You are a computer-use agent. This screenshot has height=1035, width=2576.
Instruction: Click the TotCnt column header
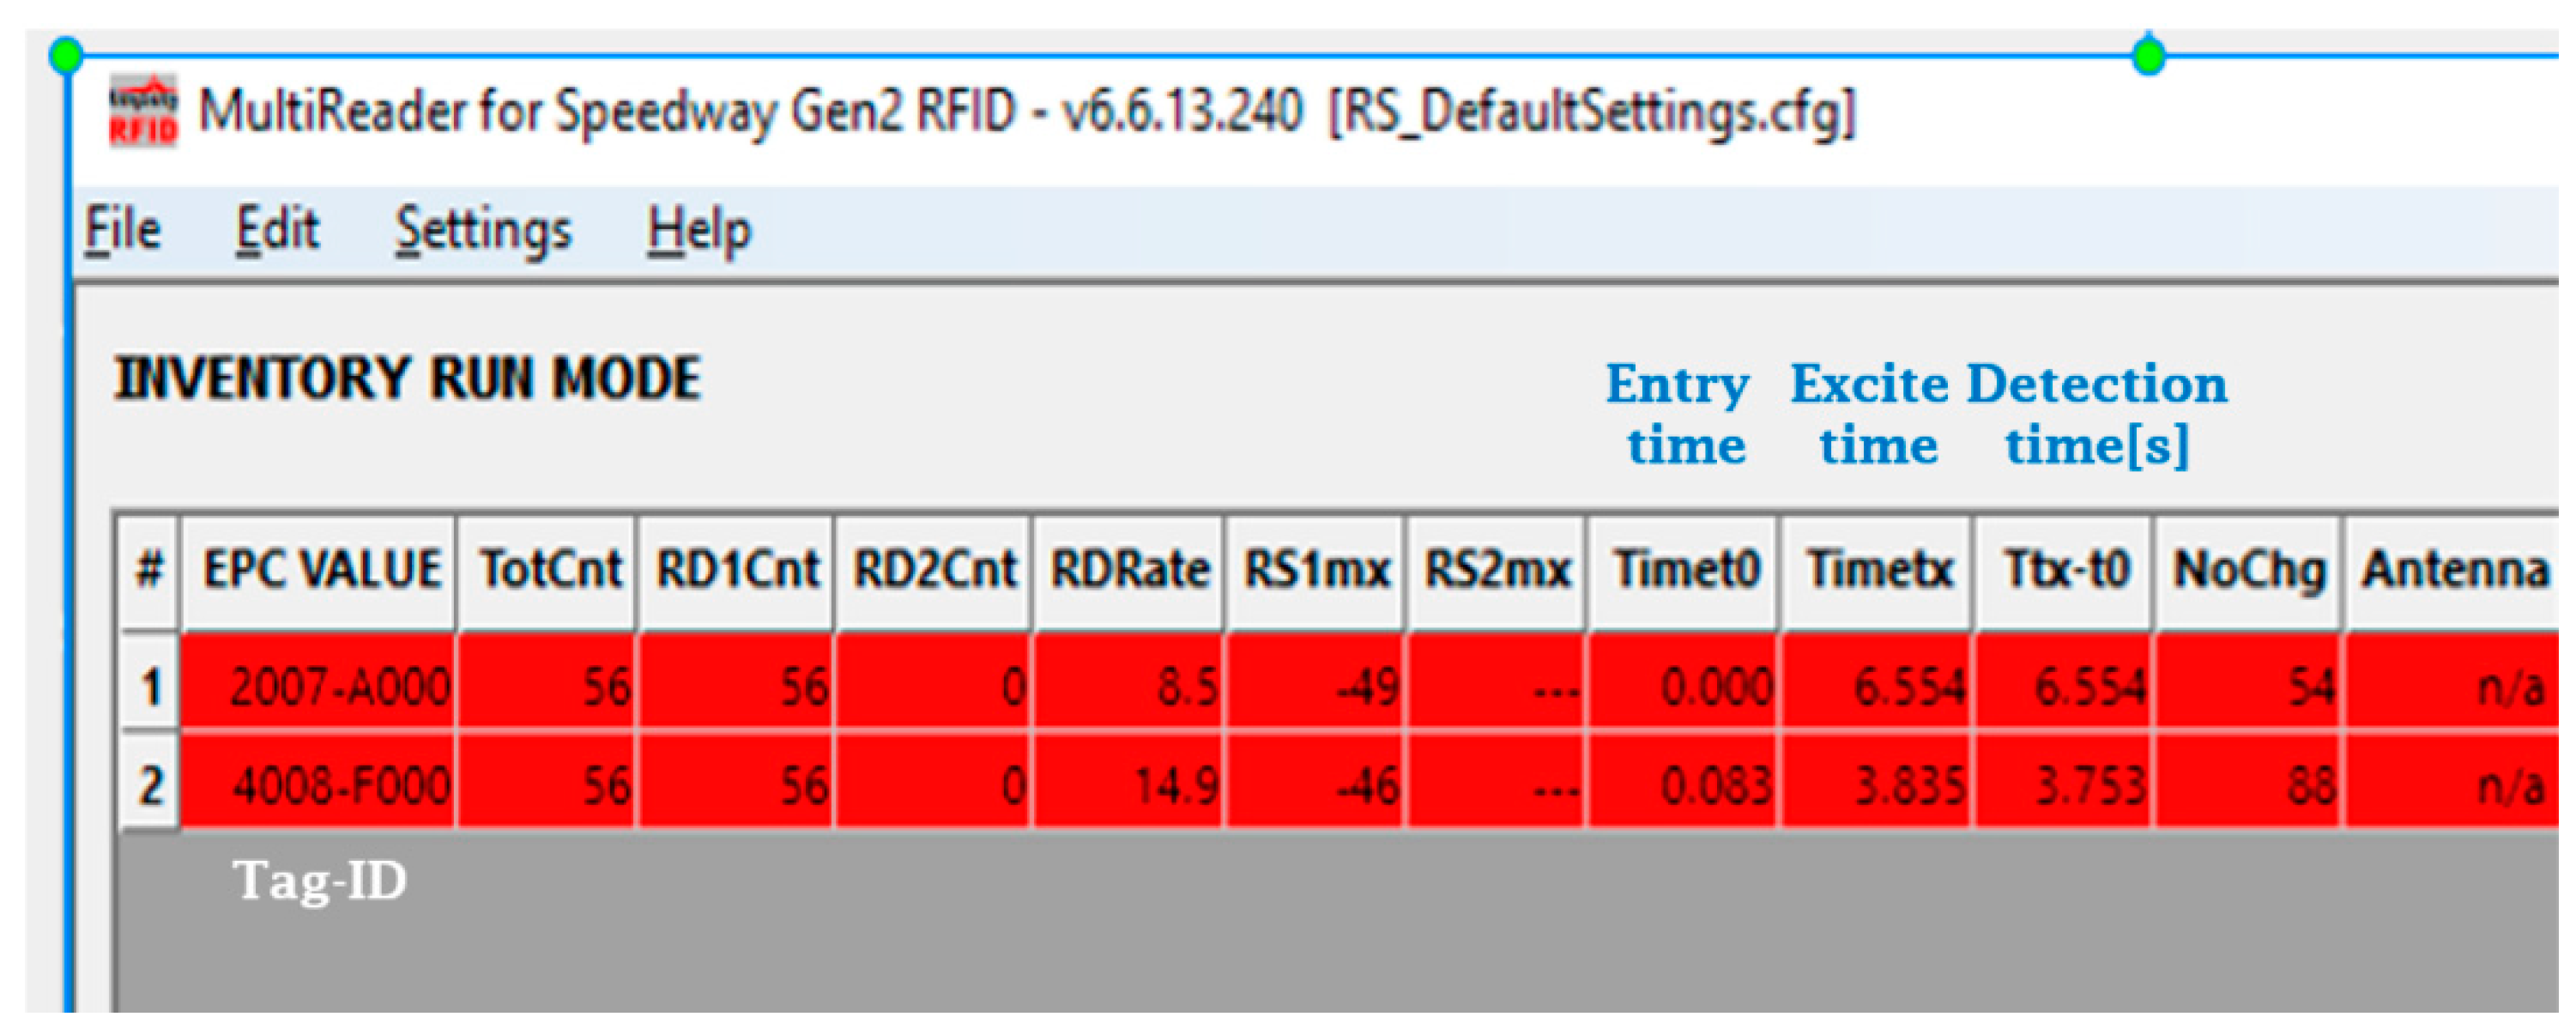pos(549,571)
